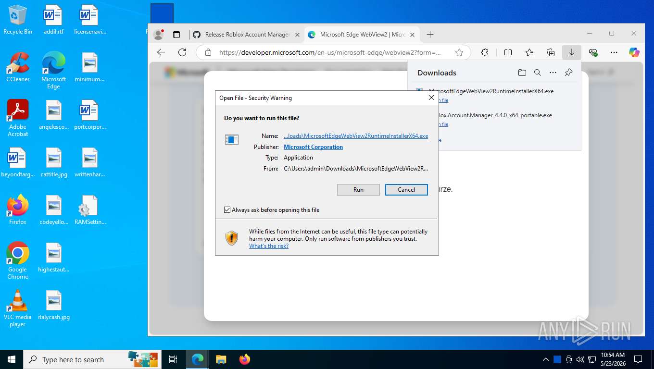Refresh the Edge page
This screenshot has width=654, height=369.
[182, 52]
